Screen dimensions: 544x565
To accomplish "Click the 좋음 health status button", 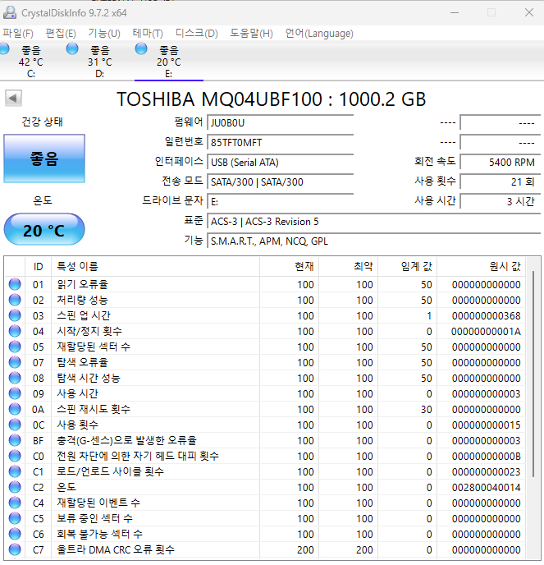I will (44, 158).
